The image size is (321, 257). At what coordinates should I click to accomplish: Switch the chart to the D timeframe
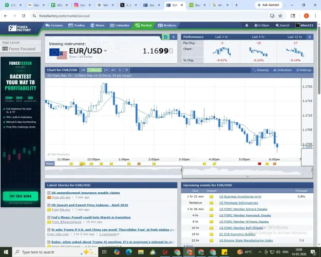(x=120, y=70)
